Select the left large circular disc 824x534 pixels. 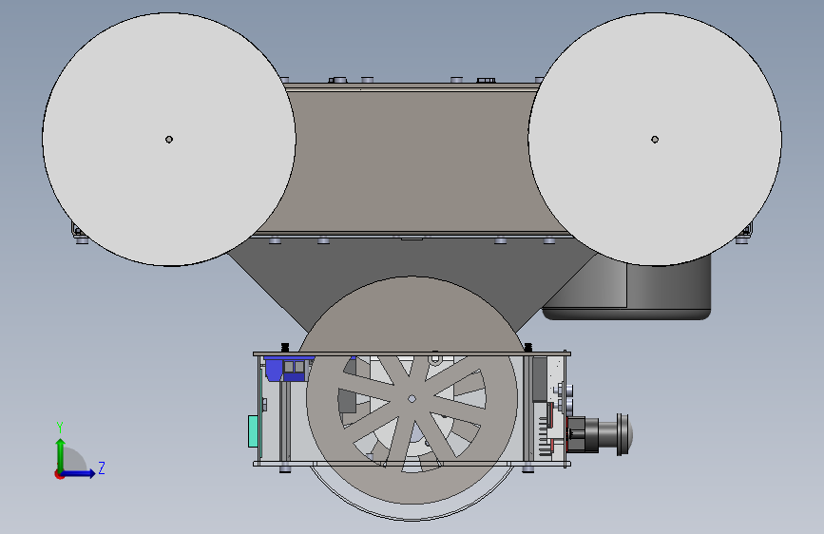point(168,140)
